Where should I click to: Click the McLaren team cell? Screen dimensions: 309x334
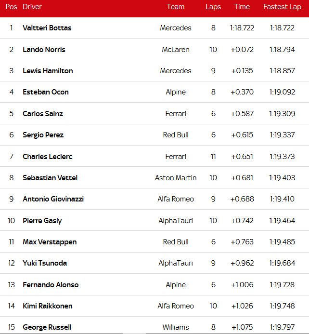click(176, 50)
